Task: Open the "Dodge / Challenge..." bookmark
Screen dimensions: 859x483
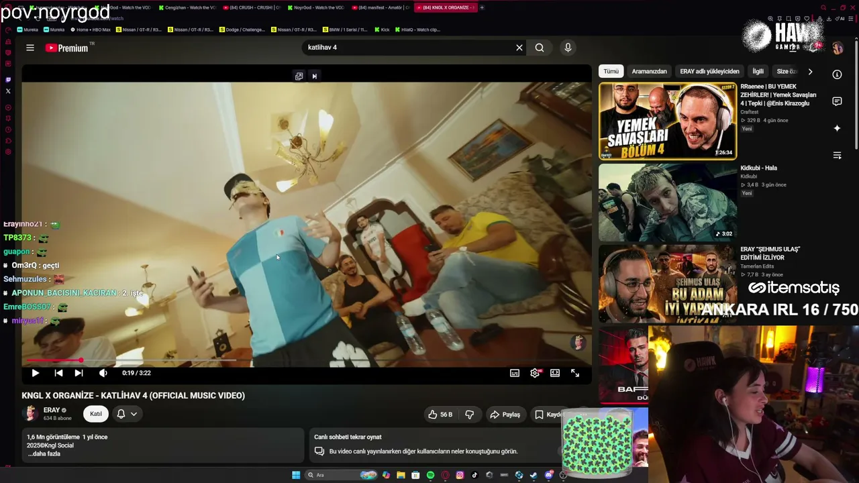Action: click(241, 30)
